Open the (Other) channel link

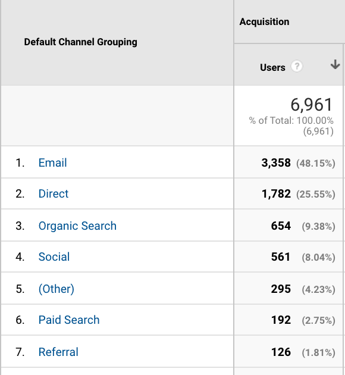57,289
